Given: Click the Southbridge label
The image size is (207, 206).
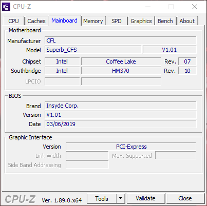Looking at the screenshot, I should tap(26, 71).
